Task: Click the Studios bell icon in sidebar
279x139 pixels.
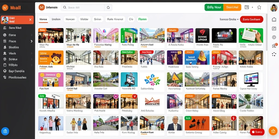Action: coord(5,47)
